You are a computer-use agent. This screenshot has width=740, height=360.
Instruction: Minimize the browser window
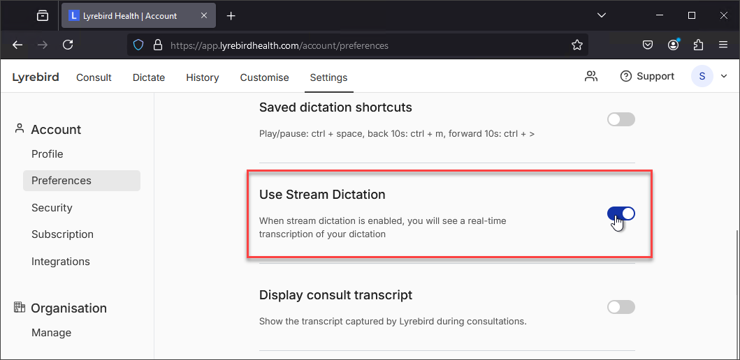tap(660, 15)
